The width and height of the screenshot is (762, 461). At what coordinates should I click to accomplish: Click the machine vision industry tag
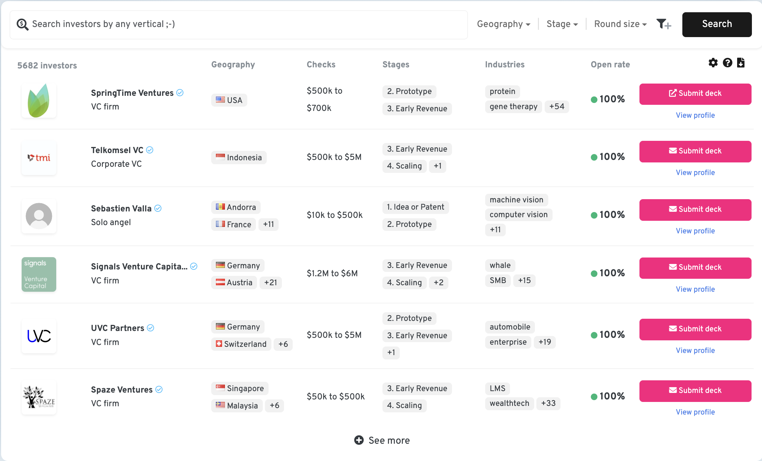point(516,200)
